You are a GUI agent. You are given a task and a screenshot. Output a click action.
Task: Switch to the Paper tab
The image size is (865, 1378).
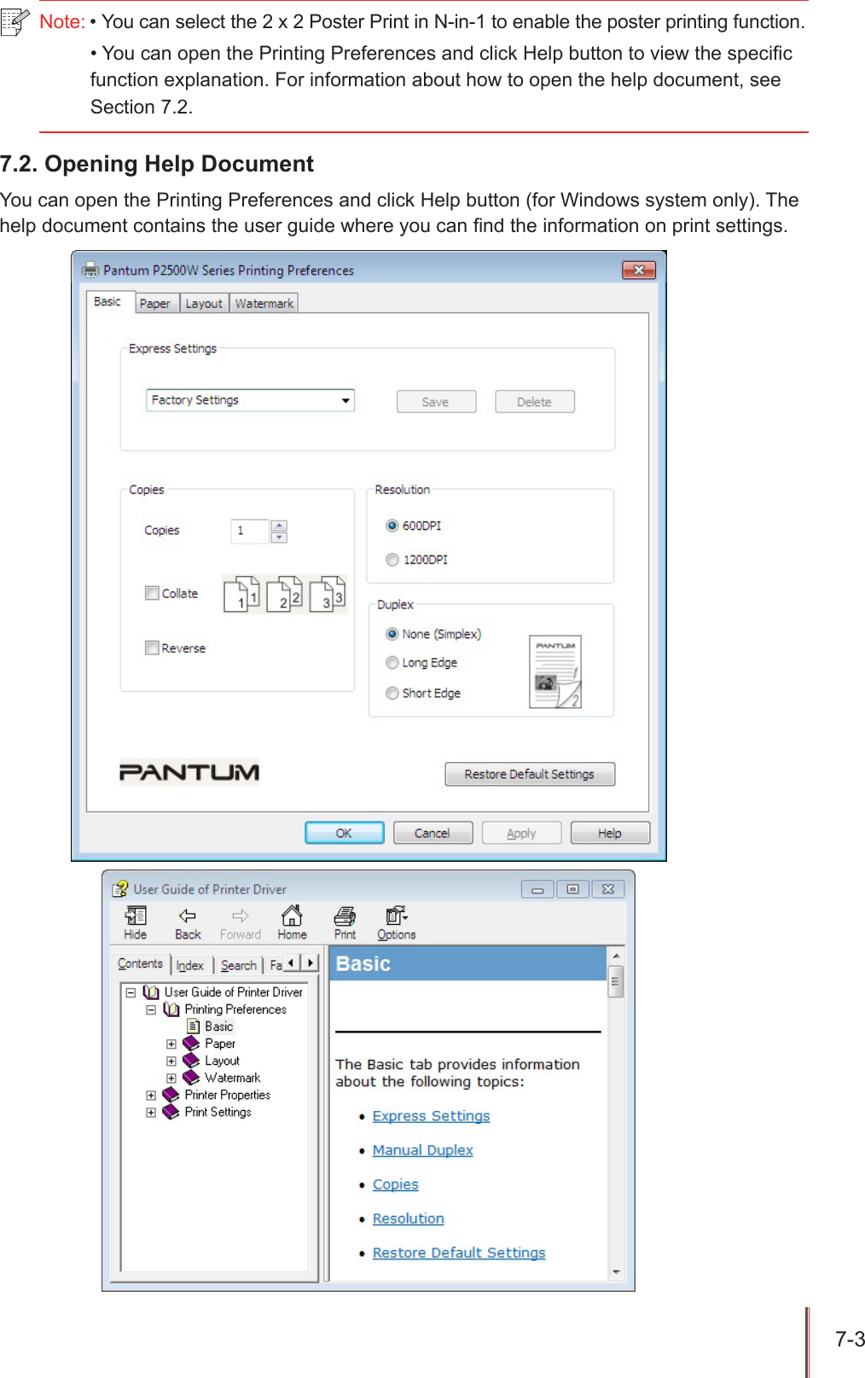point(155,304)
